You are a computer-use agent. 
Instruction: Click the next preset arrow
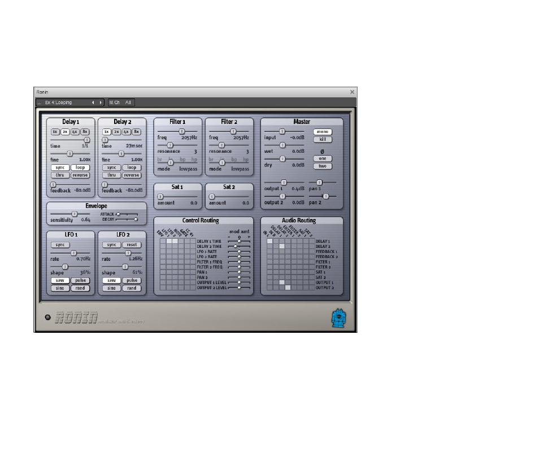(x=101, y=102)
